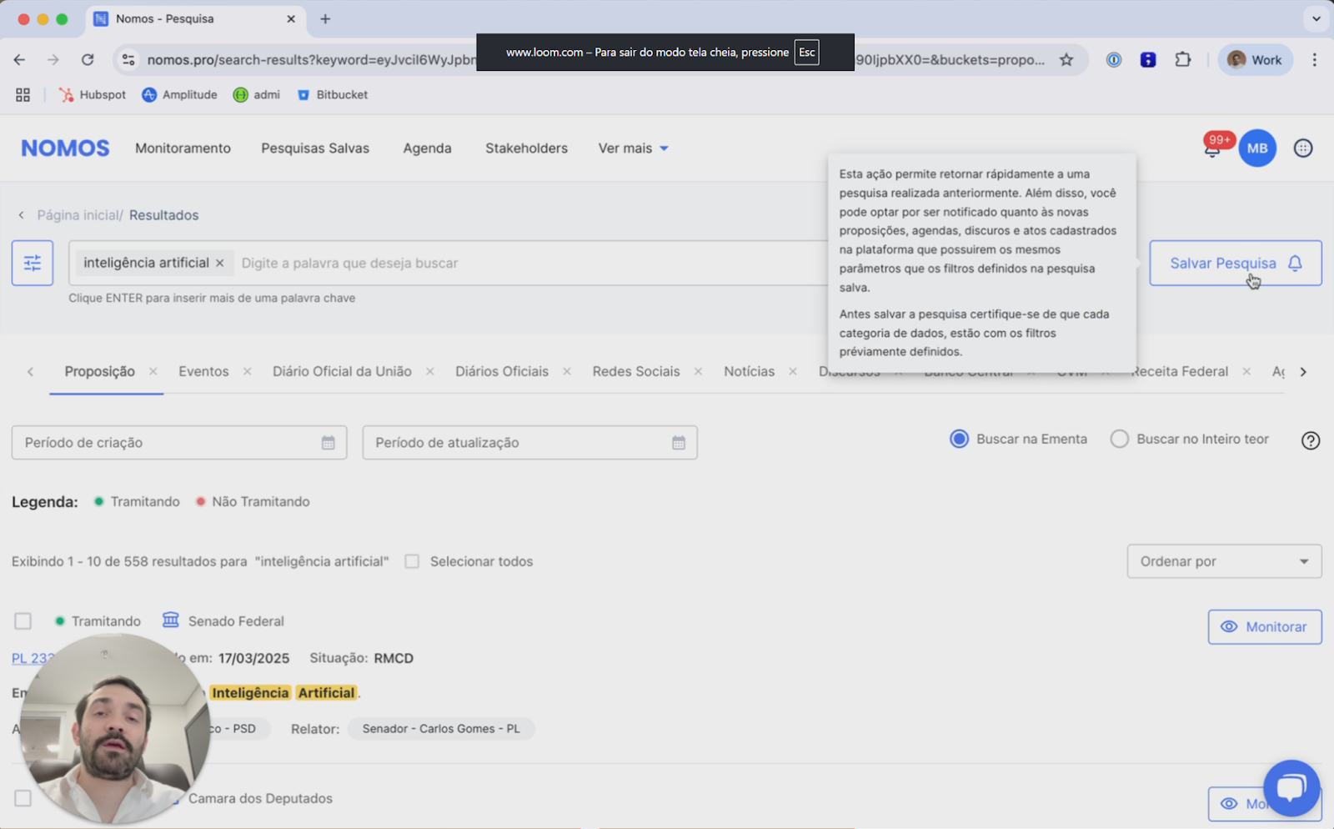Image resolution: width=1334 pixels, height=829 pixels.
Task: Switch to Diário Oficial da União tab
Action: point(342,371)
